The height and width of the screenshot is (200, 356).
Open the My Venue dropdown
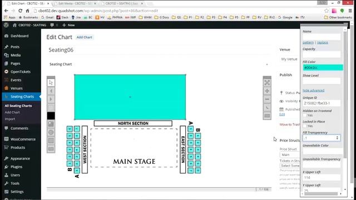point(290,59)
